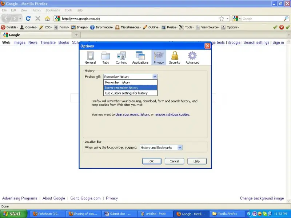Image resolution: width=291 pixels, height=218 pixels.
Task: Open the Help menu
Action: point(79,10)
